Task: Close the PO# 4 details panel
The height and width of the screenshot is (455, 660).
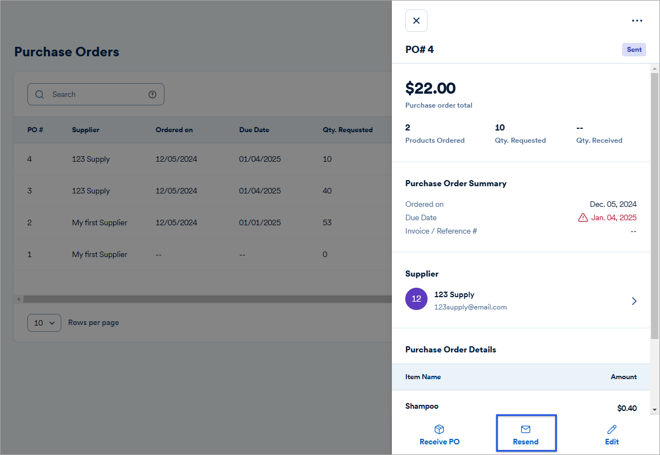Action: pos(416,21)
